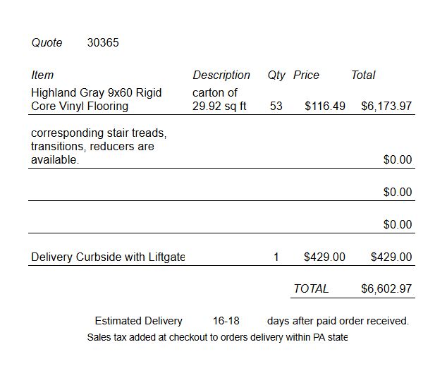The height and width of the screenshot is (390, 447).
Task: Click the delivery price $429.00 in Price column
Action: [324, 257]
